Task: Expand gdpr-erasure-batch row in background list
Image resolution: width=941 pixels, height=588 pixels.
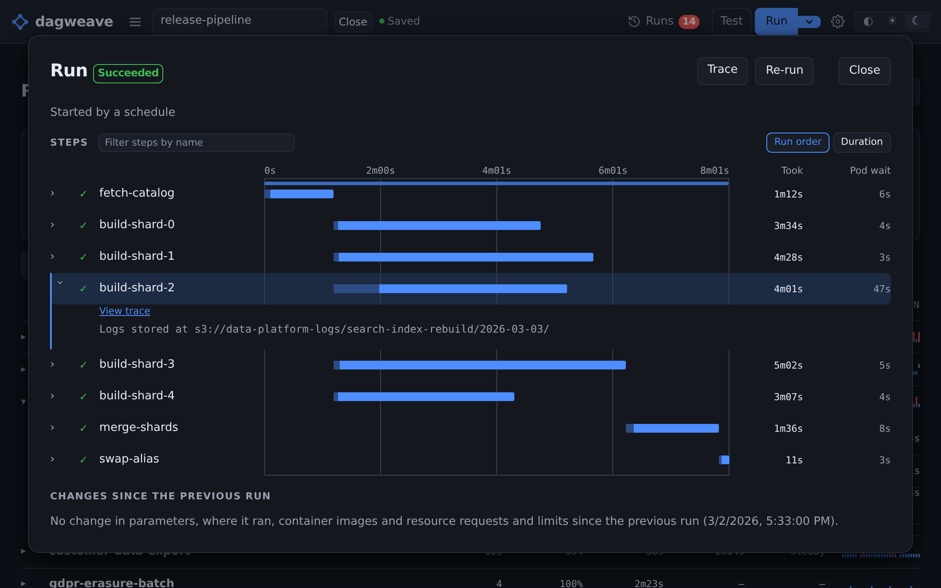Action: click(x=23, y=584)
